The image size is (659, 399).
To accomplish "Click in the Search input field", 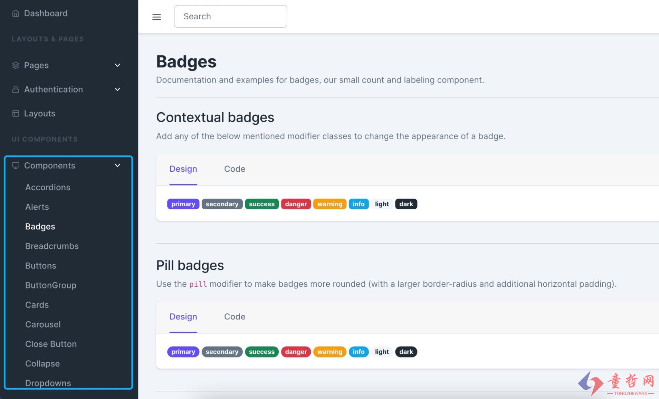I will (230, 16).
